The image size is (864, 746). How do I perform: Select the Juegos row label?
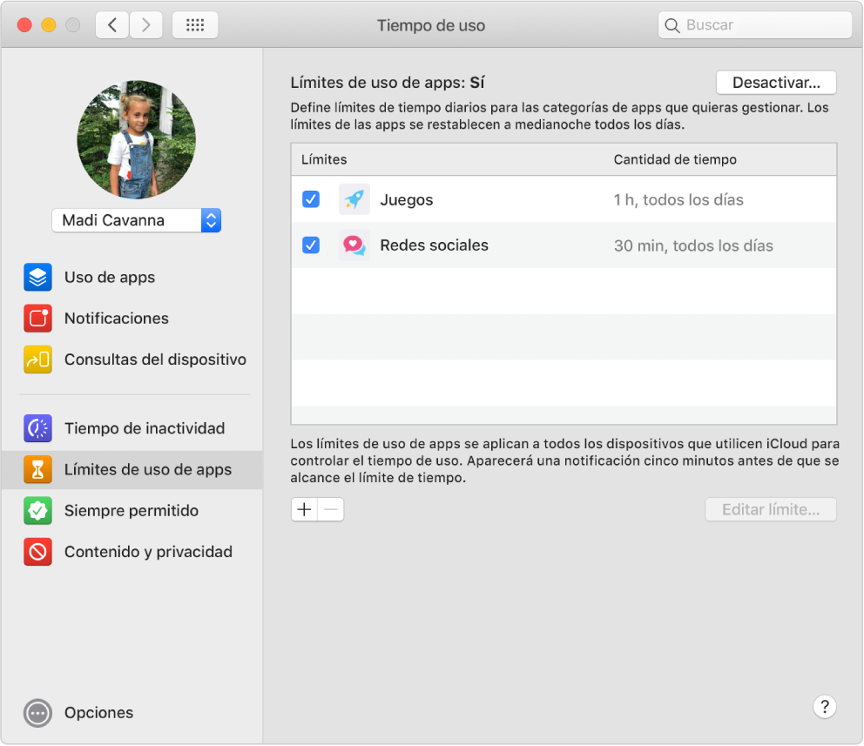click(407, 200)
